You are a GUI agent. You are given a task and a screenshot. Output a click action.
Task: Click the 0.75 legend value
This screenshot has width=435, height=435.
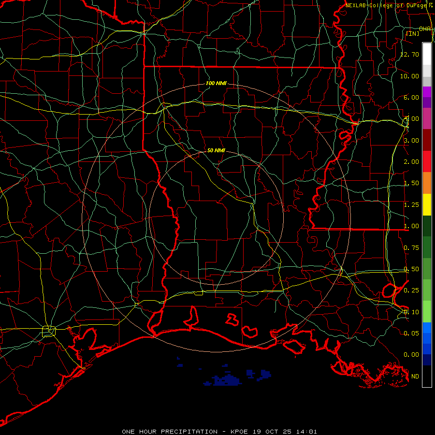[x=411, y=248]
